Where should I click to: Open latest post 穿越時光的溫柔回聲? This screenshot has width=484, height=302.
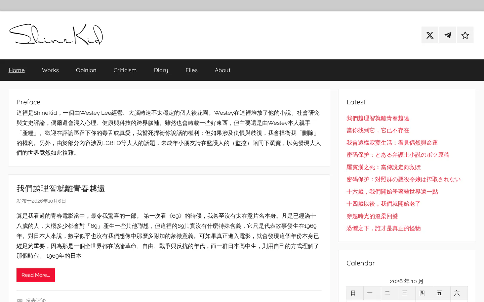pyautogui.click(x=372, y=216)
